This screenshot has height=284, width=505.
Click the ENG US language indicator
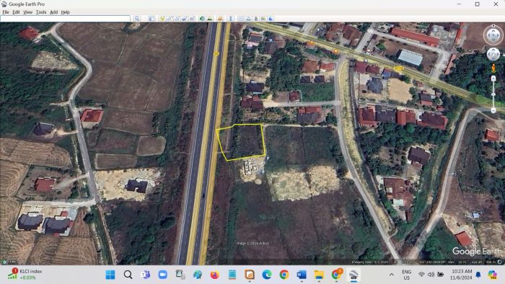[406, 275]
